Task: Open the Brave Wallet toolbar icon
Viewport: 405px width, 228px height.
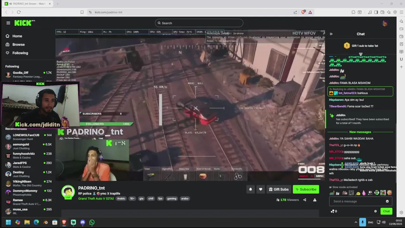Action: click(382, 12)
